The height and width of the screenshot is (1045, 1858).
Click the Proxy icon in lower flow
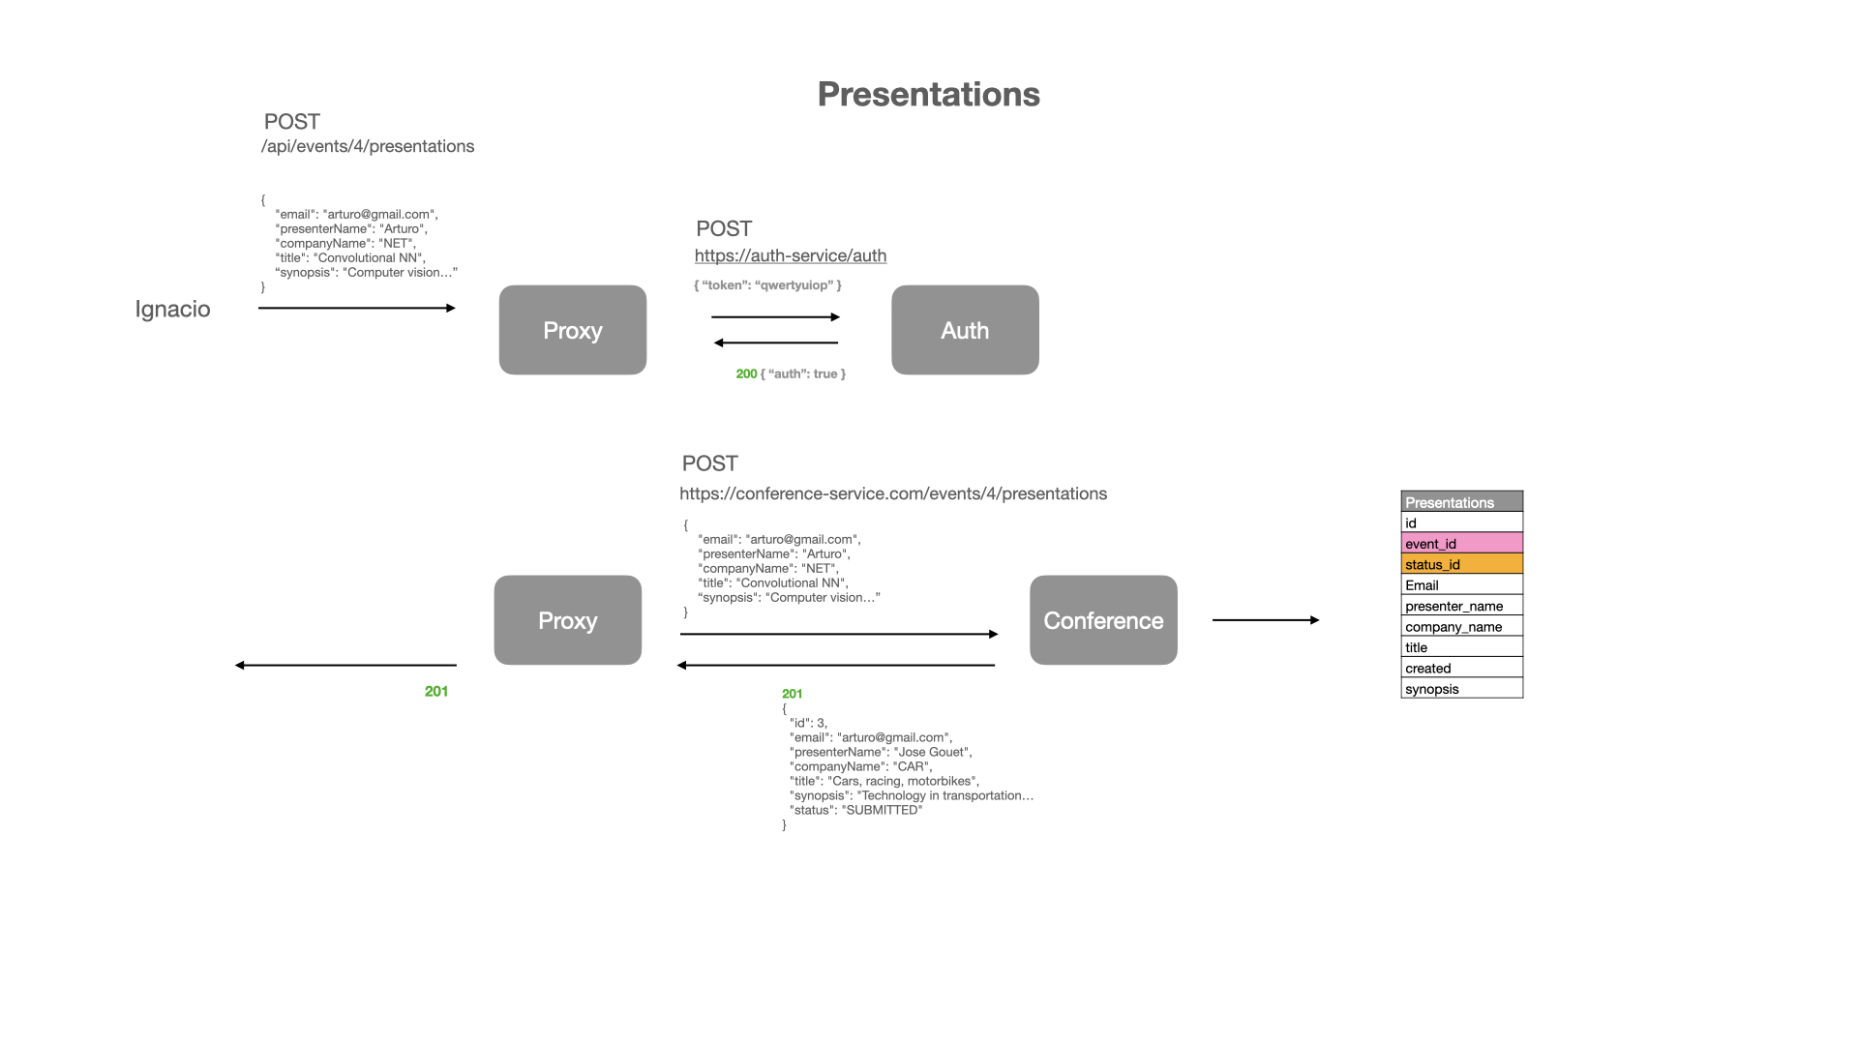click(x=570, y=620)
